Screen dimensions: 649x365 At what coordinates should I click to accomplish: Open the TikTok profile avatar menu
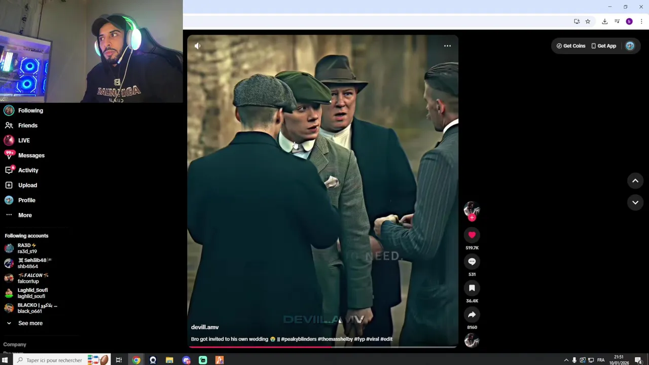[630, 46]
